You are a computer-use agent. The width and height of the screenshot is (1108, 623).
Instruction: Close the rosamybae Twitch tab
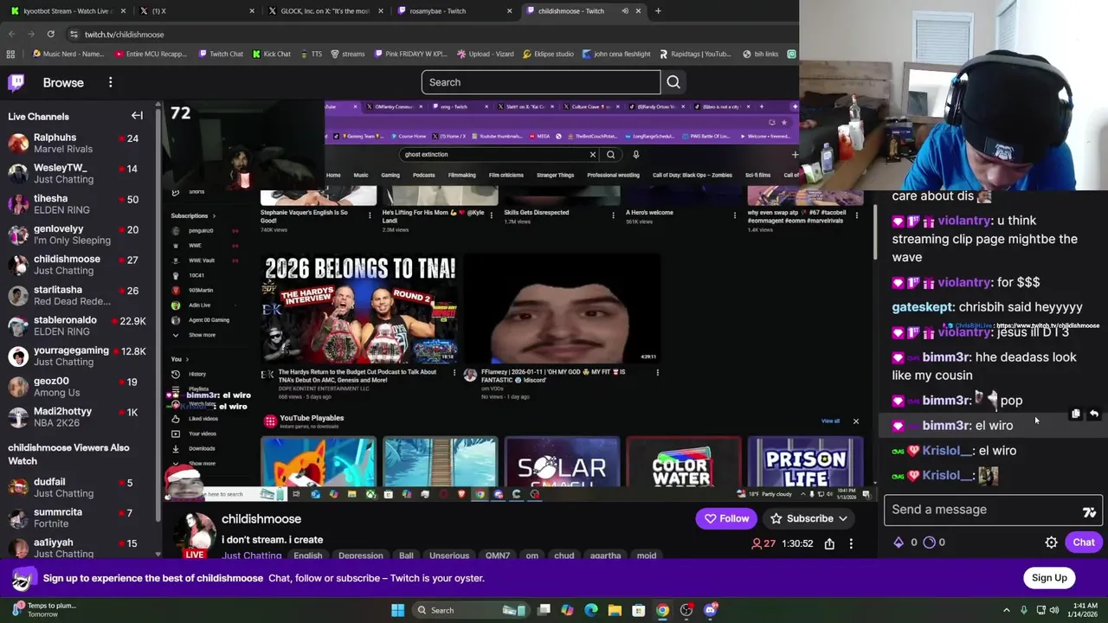(x=510, y=11)
